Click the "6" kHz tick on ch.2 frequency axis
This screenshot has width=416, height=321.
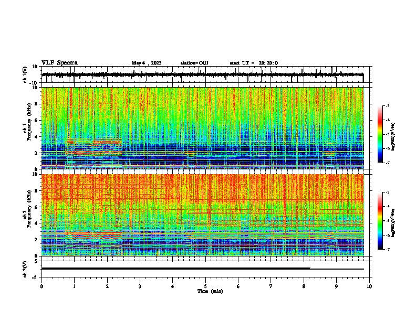36,207
